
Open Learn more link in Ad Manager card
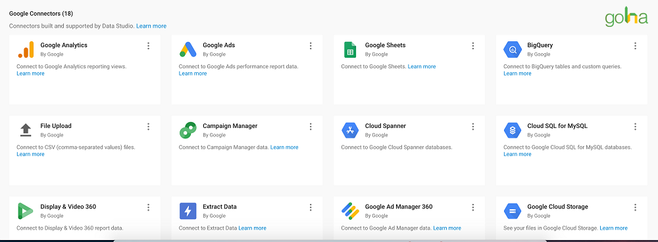click(447, 228)
